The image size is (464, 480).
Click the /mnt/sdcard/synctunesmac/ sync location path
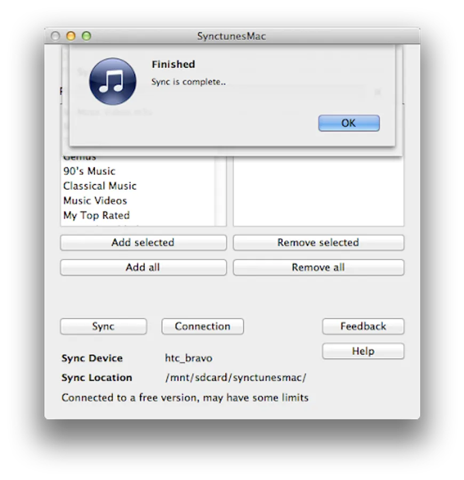[236, 378]
